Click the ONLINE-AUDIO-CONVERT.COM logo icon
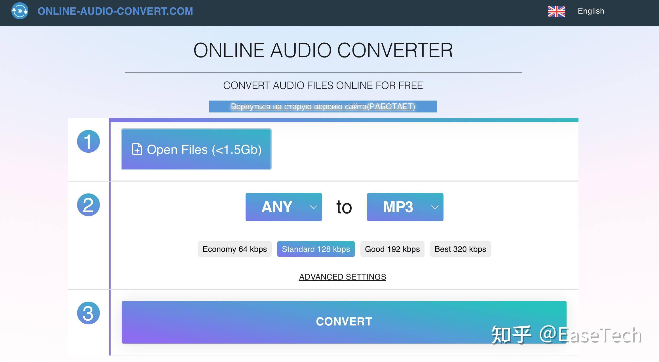 coord(19,11)
